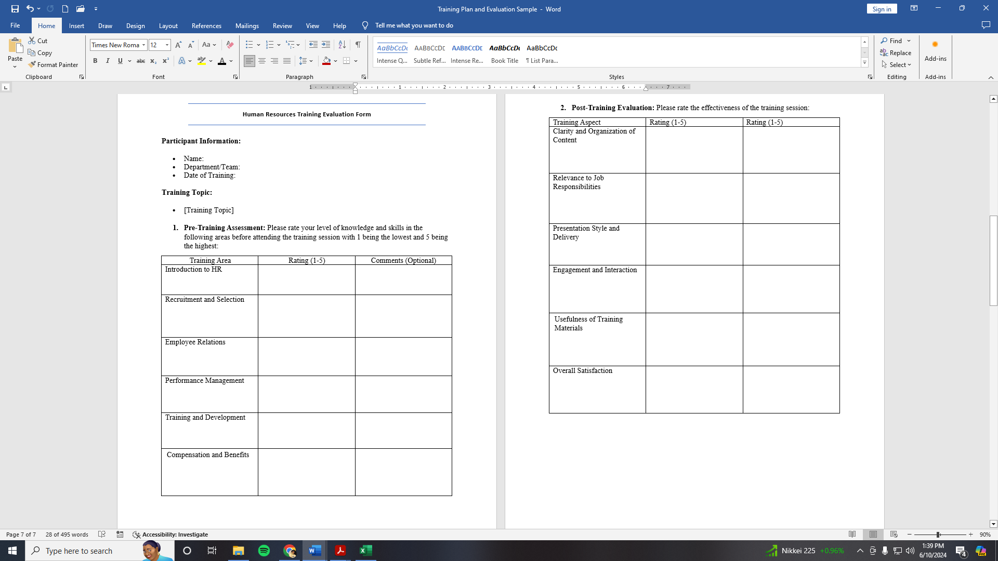Click the Sign in button
Image resolution: width=998 pixels, height=561 pixels.
coord(882,9)
